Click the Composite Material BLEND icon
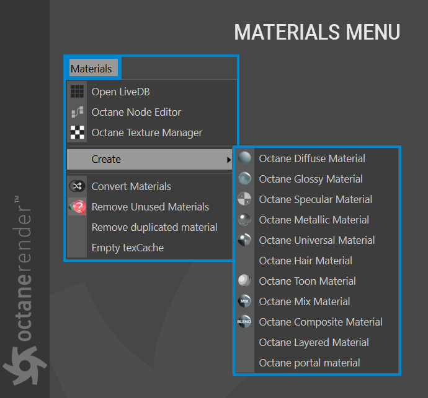This screenshot has height=398, width=428. click(244, 321)
